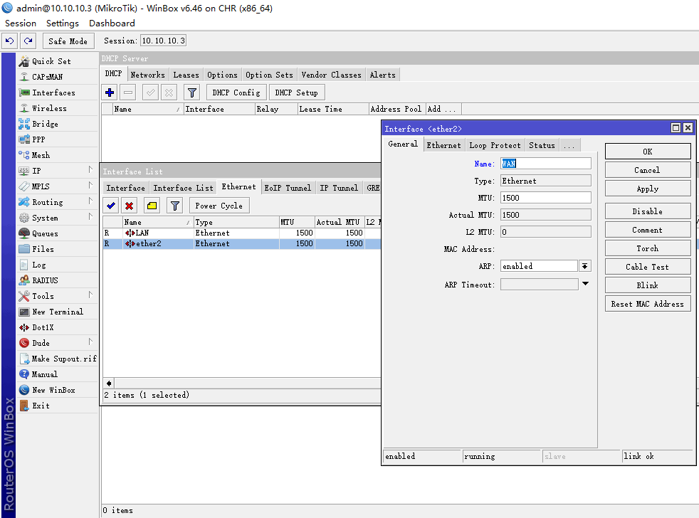This screenshot has height=518, width=699.
Task: Switch to DHCP Networks tab
Action: [147, 75]
